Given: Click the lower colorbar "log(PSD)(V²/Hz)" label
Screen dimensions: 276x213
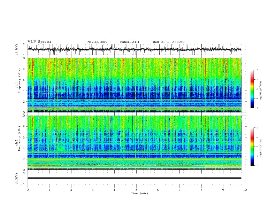Looking at the screenshot, I should [x=261, y=148].
